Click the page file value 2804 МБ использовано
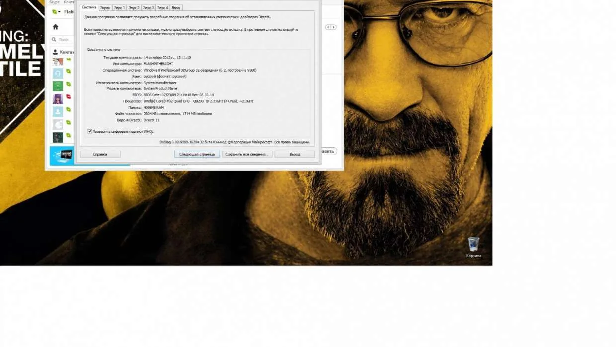616x347 pixels. (x=177, y=114)
